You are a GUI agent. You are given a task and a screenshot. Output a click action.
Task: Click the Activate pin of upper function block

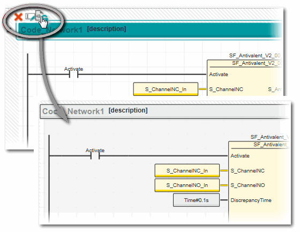(x=219, y=74)
